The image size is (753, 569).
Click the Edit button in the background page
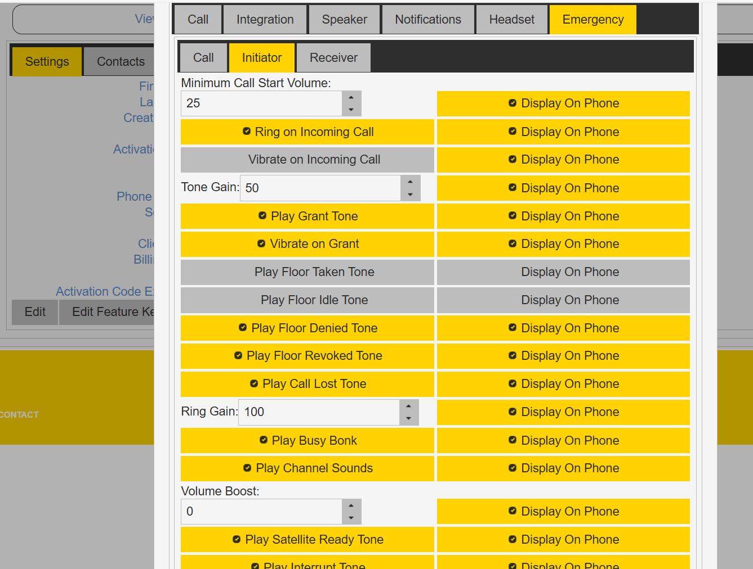point(35,312)
